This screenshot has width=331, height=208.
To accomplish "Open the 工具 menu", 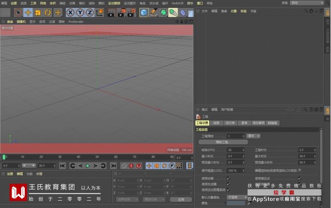I will (x=33, y=3).
